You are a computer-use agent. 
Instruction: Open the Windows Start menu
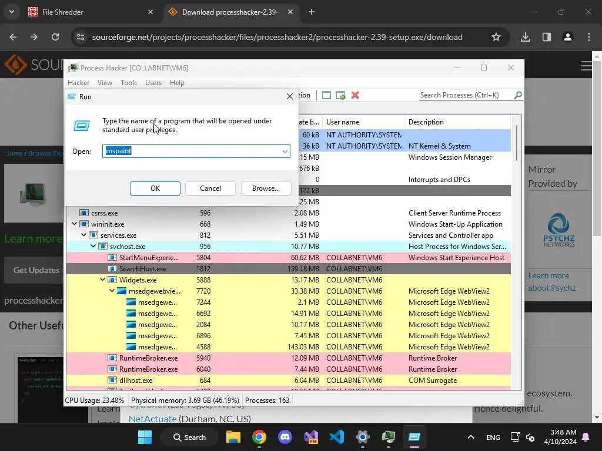(145, 437)
